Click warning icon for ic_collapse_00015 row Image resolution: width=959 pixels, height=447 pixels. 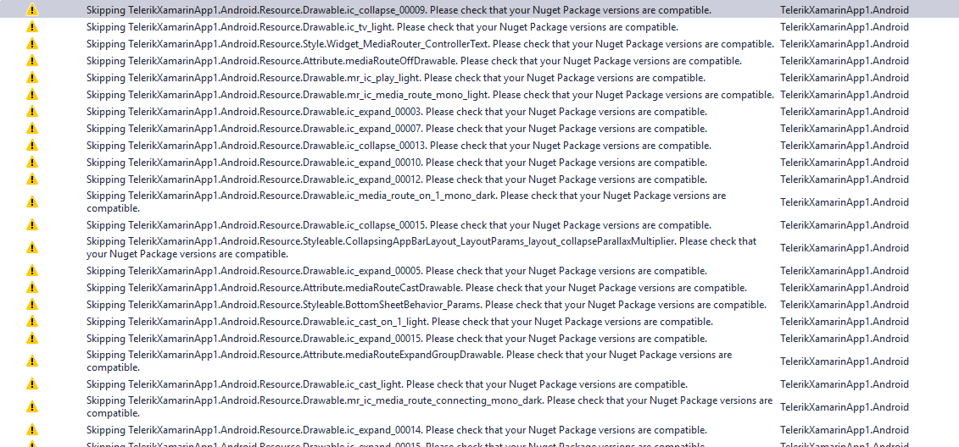click(32, 224)
